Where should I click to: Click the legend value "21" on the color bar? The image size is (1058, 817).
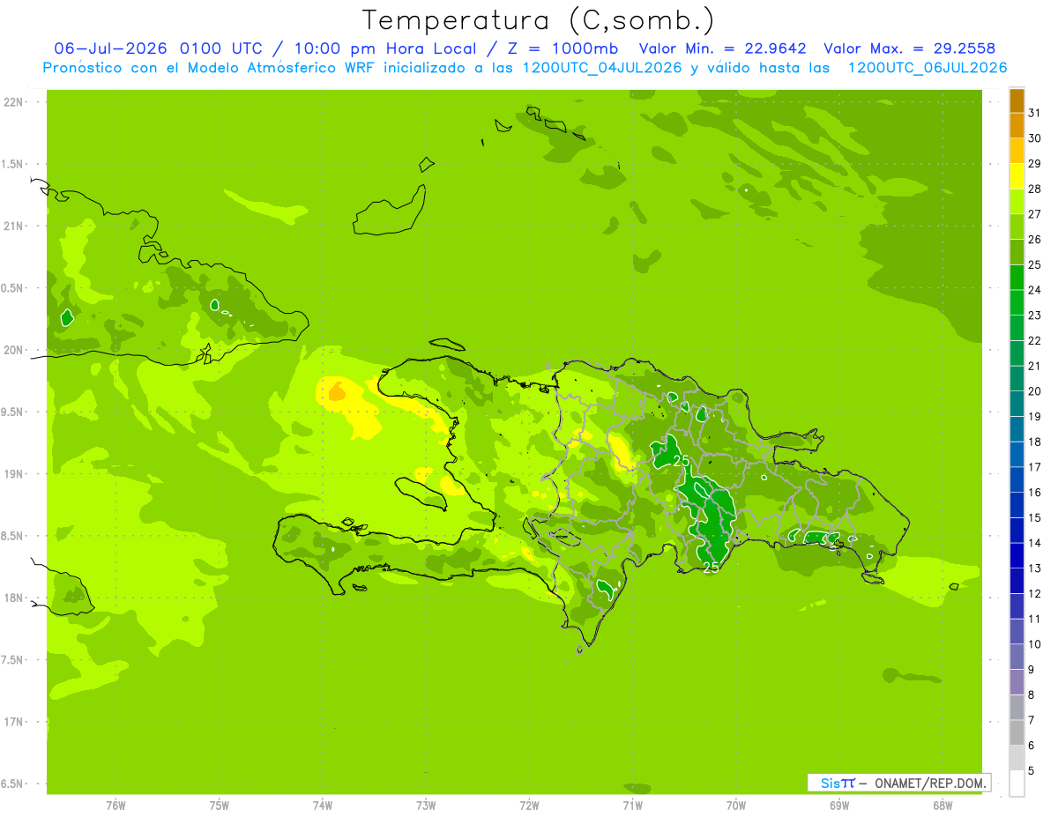(x=1035, y=366)
